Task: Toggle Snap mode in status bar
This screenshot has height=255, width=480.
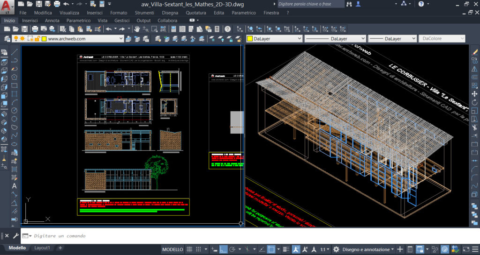Action: pyautogui.click(x=199, y=249)
